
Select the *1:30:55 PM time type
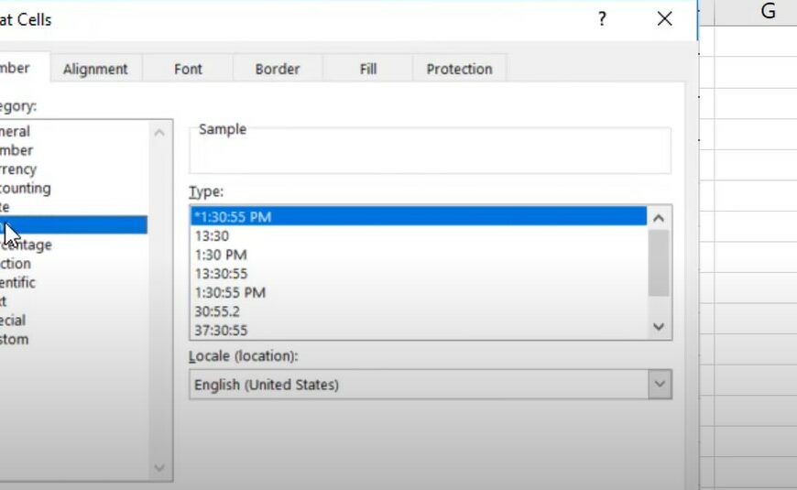point(419,216)
